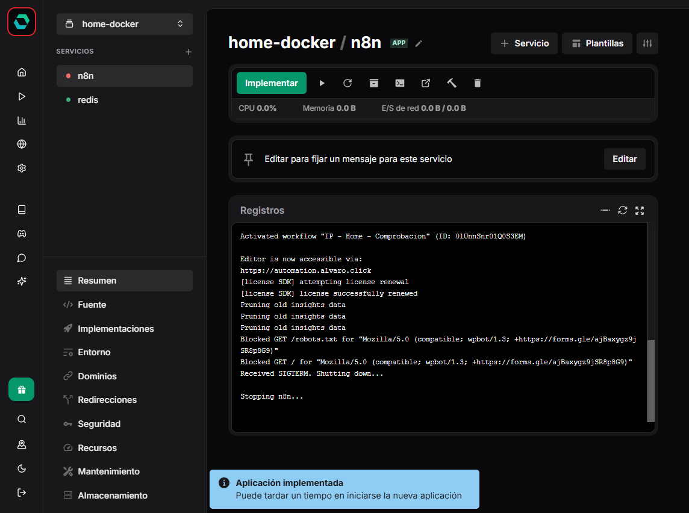689x513 pixels.
Task: Toggle dark mode moon icon
Action: (22, 468)
